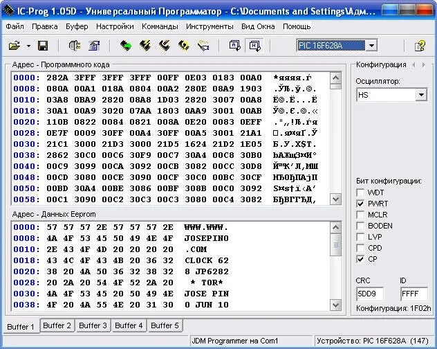Click the EEPROM scrollbar thumb
The image size is (437, 349).
(335, 244)
